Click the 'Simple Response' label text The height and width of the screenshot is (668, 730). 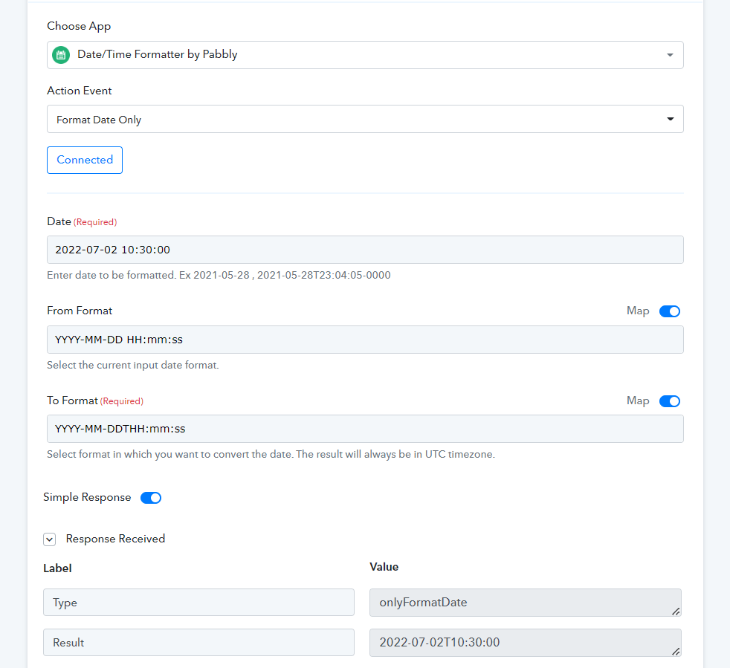pyautogui.click(x=87, y=497)
